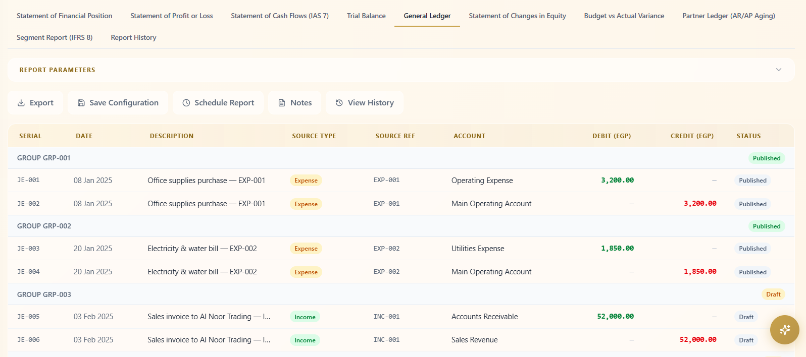The width and height of the screenshot is (806, 357).
Task: Click serial JE-003
Action: tap(28, 249)
